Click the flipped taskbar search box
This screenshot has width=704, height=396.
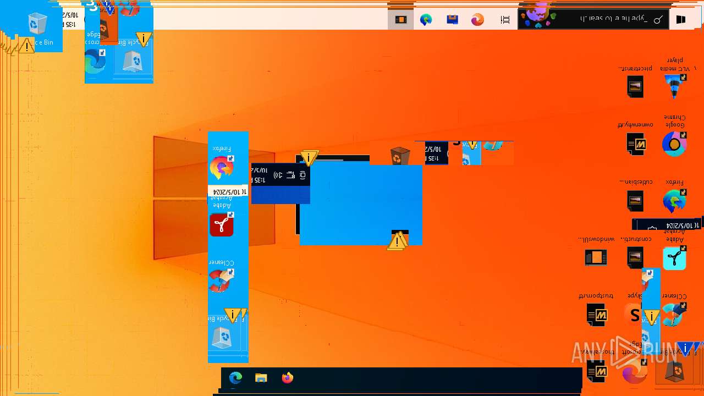pos(593,19)
